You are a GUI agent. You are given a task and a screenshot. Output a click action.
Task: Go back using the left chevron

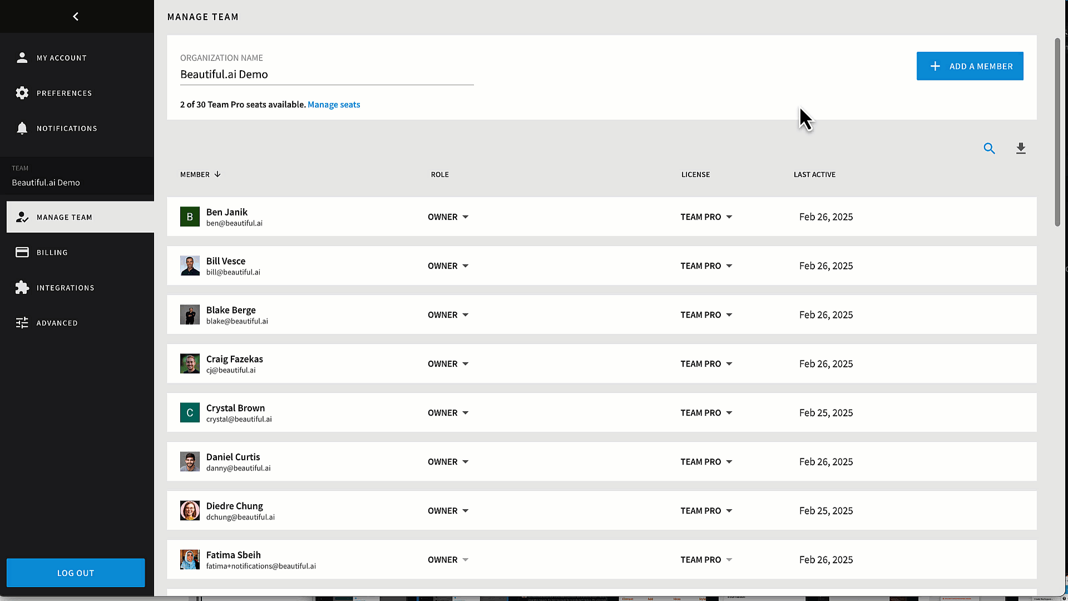[x=76, y=17]
